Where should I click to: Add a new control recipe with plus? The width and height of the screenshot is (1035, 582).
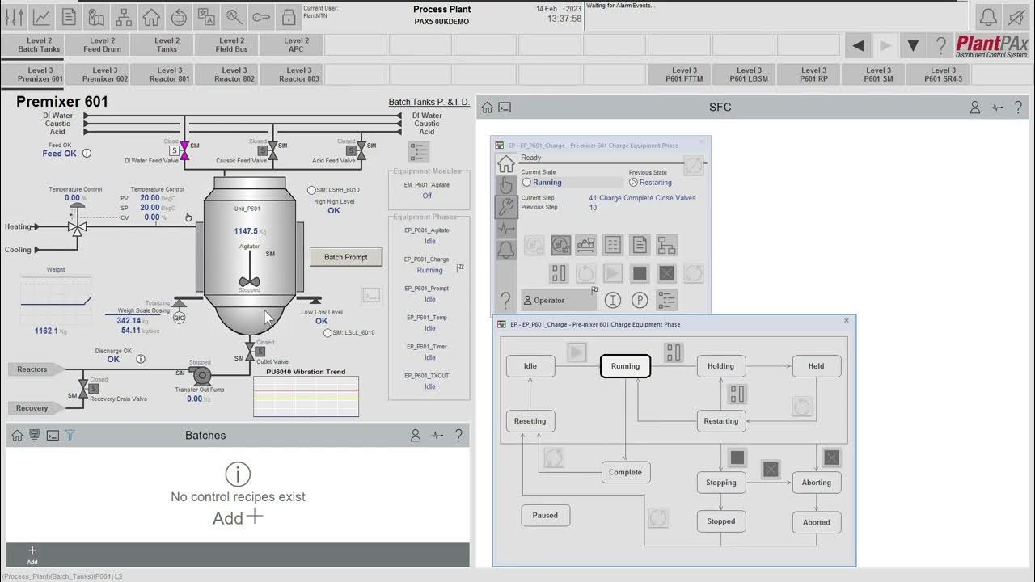tap(255, 517)
